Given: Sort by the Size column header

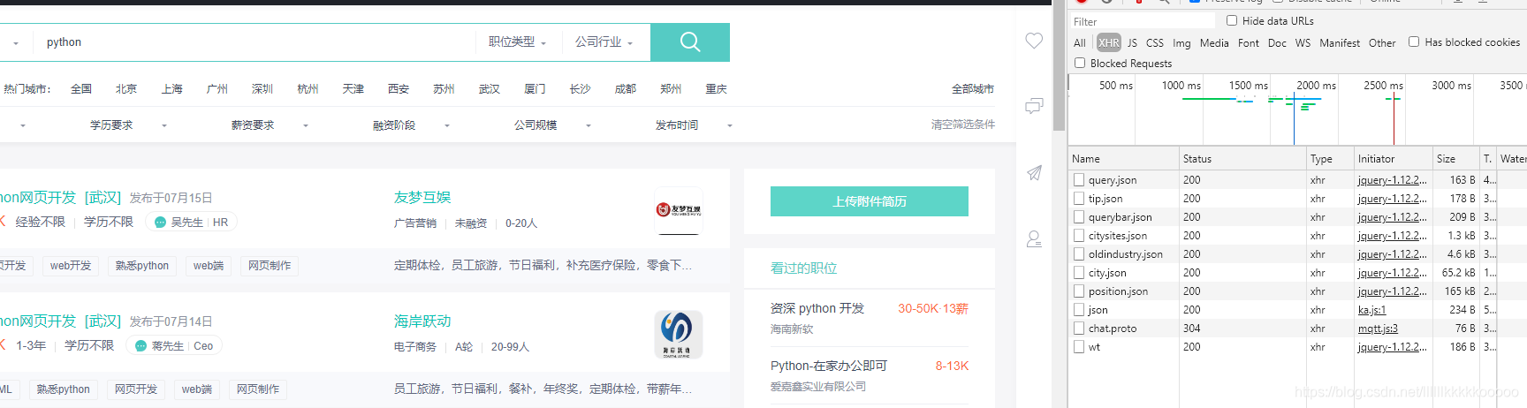Looking at the screenshot, I should point(1455,159).
